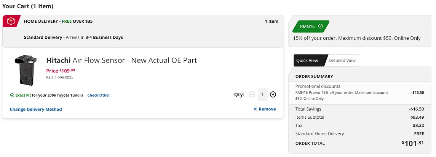Click the Remove item link
Viewport: 436px width, 157px height.
click(267, 109)
